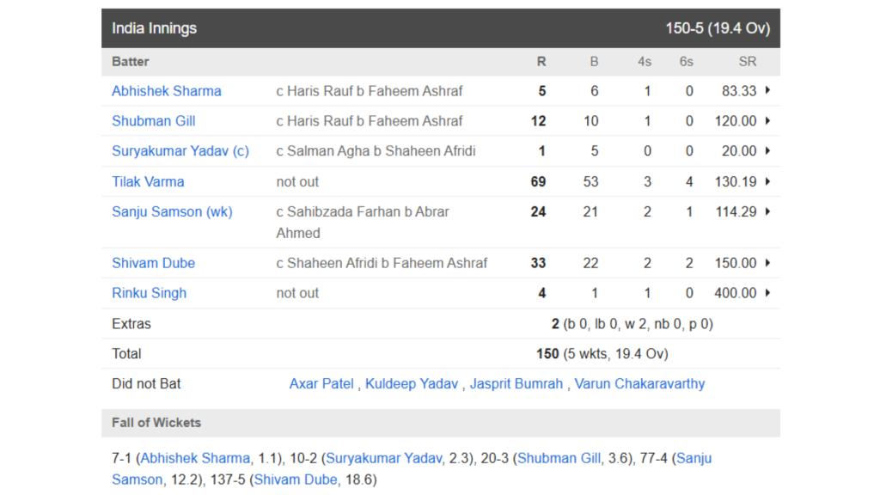View Tilak Varma's profile

148,181
